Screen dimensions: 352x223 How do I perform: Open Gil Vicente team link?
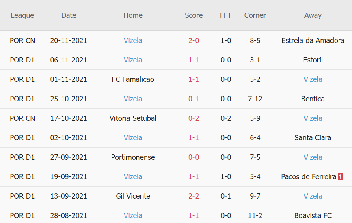(x=133, y=196)
